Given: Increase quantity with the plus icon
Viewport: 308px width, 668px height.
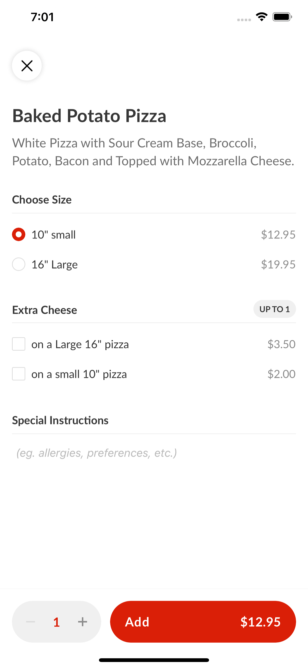Looking at the screenshot, I should coord(83,622).
